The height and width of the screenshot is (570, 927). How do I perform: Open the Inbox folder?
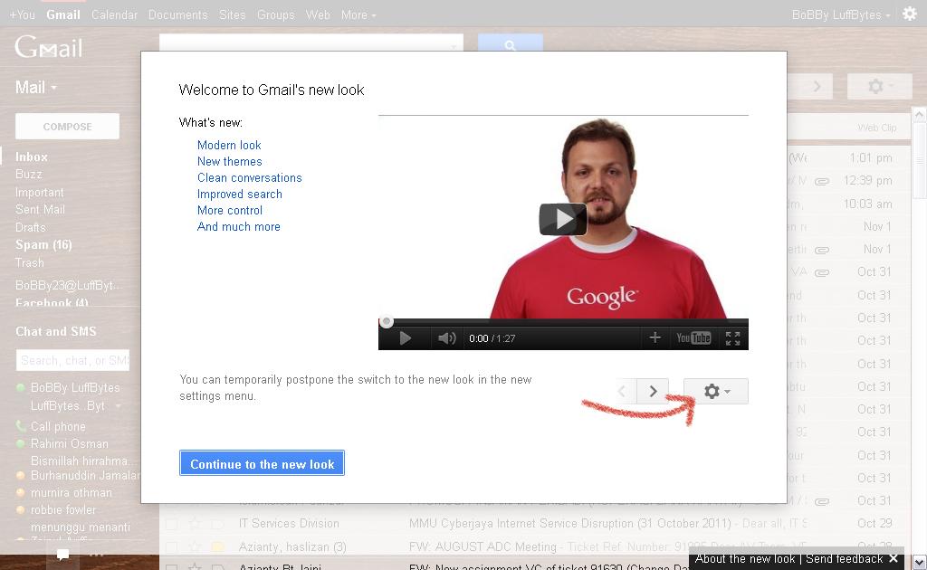tap(32, 157)
